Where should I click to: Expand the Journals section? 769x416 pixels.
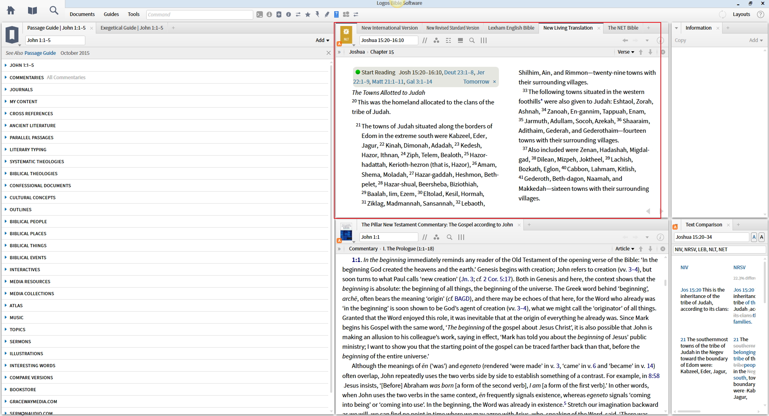tap(6, 89)
